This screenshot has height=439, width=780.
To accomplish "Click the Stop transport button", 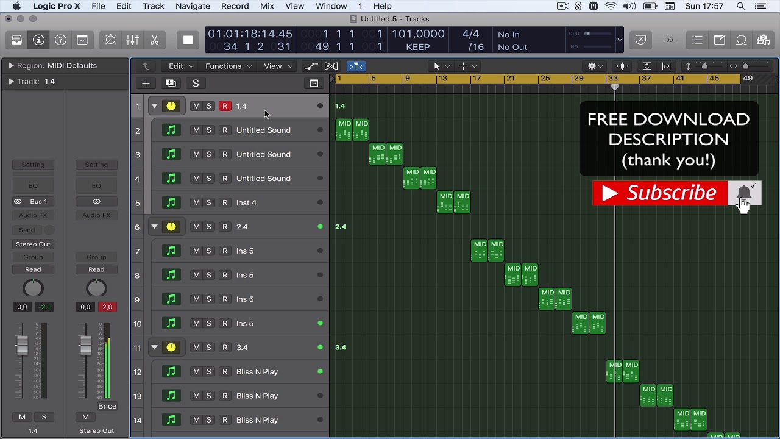I will click(188, 40).
